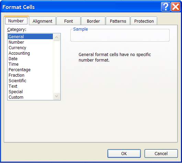Click the Help question mark icon
This screenshot has width=182, height=163.
pyautogui.click(x=166, y=7)
